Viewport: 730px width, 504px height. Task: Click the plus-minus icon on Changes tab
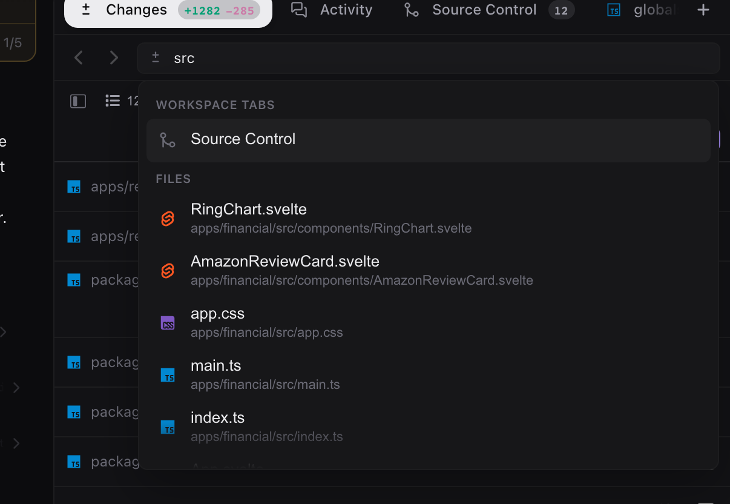86,10
